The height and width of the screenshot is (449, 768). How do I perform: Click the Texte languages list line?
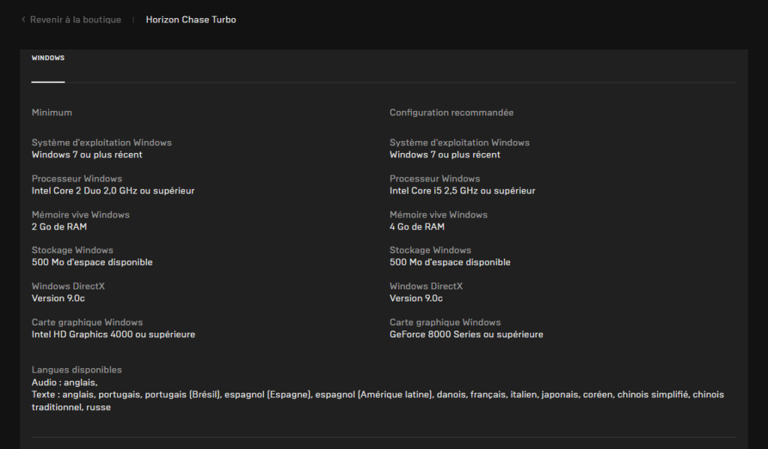[378, 400]
